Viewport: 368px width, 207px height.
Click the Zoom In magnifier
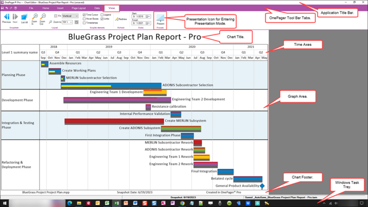[x=34, y=19]
